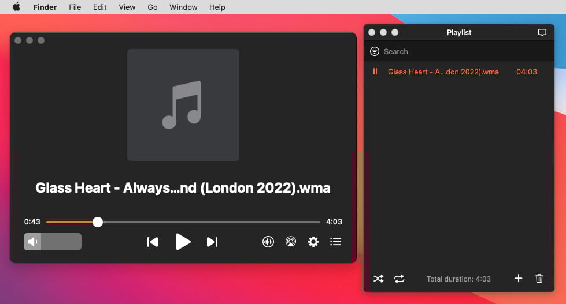Open player settings gear icon

click(313, 242)
